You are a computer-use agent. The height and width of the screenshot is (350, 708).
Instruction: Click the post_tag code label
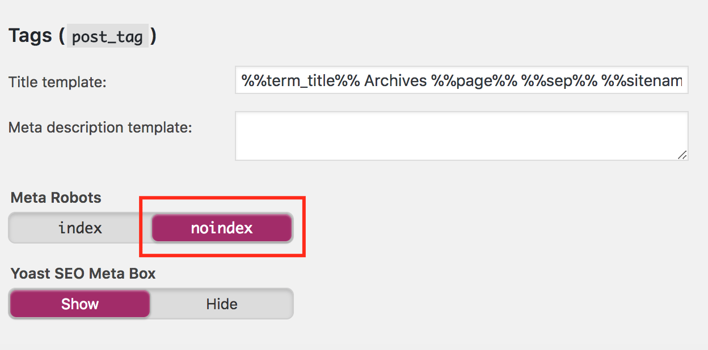[x=107, y=37]
